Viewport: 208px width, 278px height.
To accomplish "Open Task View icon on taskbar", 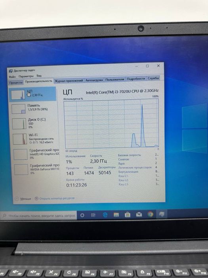I will (93, 215).
